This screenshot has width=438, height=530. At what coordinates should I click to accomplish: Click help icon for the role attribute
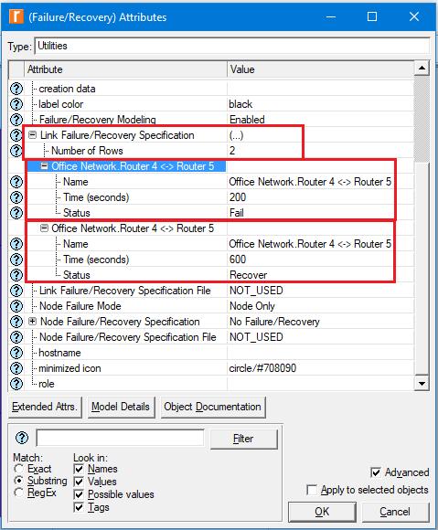16,384
